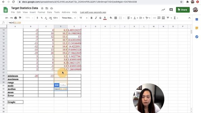This screenshot has height=113, width=201.
Task: Click the merge cells icon
Action: point(120,18)
